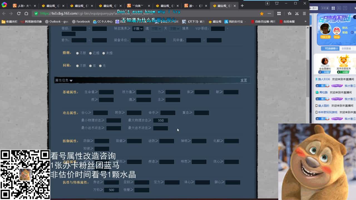Open the 魂 level dropdown
The width and height of the screenshot is (356, 200).
tap(156, 29)
